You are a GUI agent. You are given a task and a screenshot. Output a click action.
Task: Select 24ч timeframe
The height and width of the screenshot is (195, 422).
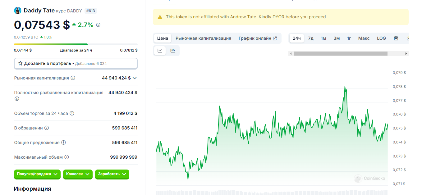click(x=297, y=38)
